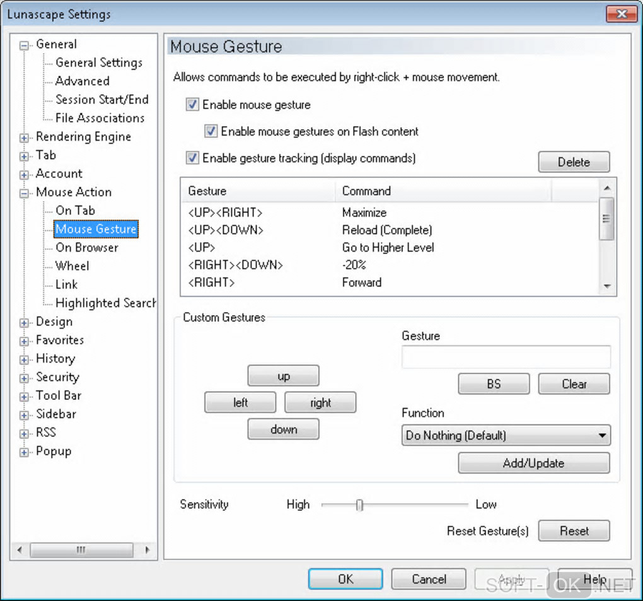
Task: Expand the Security tree node
Action: pyautogui.click(x=24, y=378)
